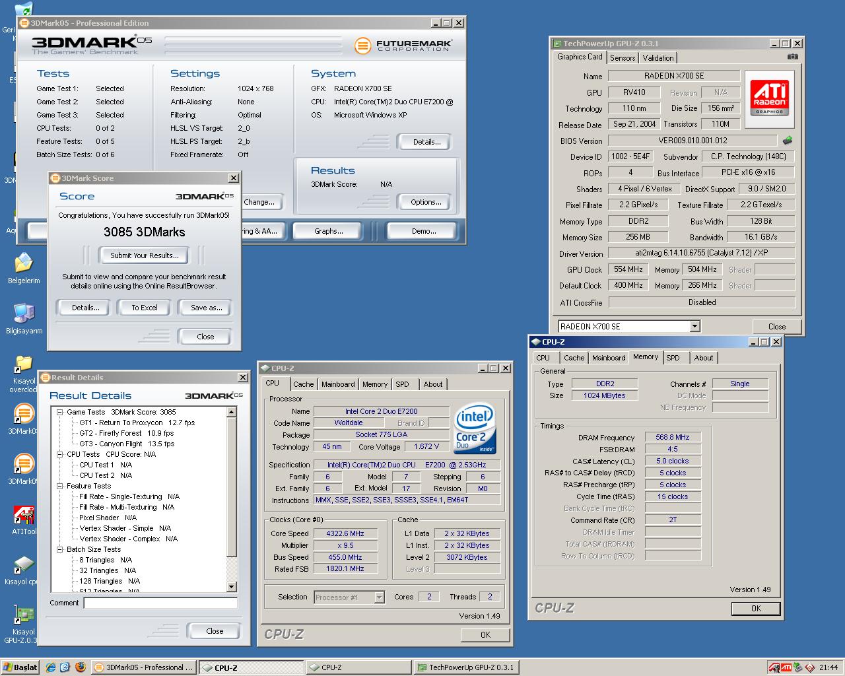The height and width of the screenshot is (676, 845).
Task: Click the GPU-Z screenshot camera icon
Action: click(792, 57)
